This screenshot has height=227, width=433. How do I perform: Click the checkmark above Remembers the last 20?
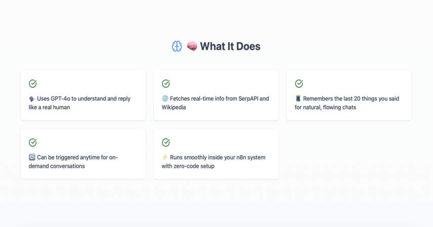click(x=299, y=83)
